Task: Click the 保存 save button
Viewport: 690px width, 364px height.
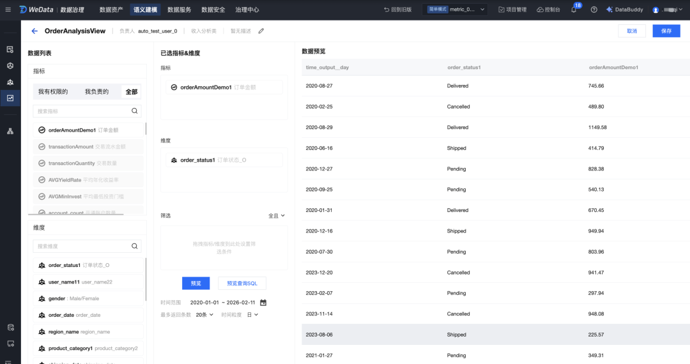Action: coord(666,31)
